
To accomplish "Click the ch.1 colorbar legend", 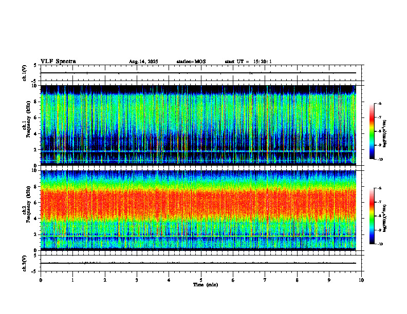I will pyautogui.click(x=372, y=131).
